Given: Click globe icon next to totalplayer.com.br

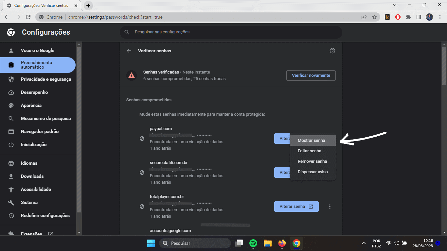Looking at the screenshot, I should (x=142, y=207).
